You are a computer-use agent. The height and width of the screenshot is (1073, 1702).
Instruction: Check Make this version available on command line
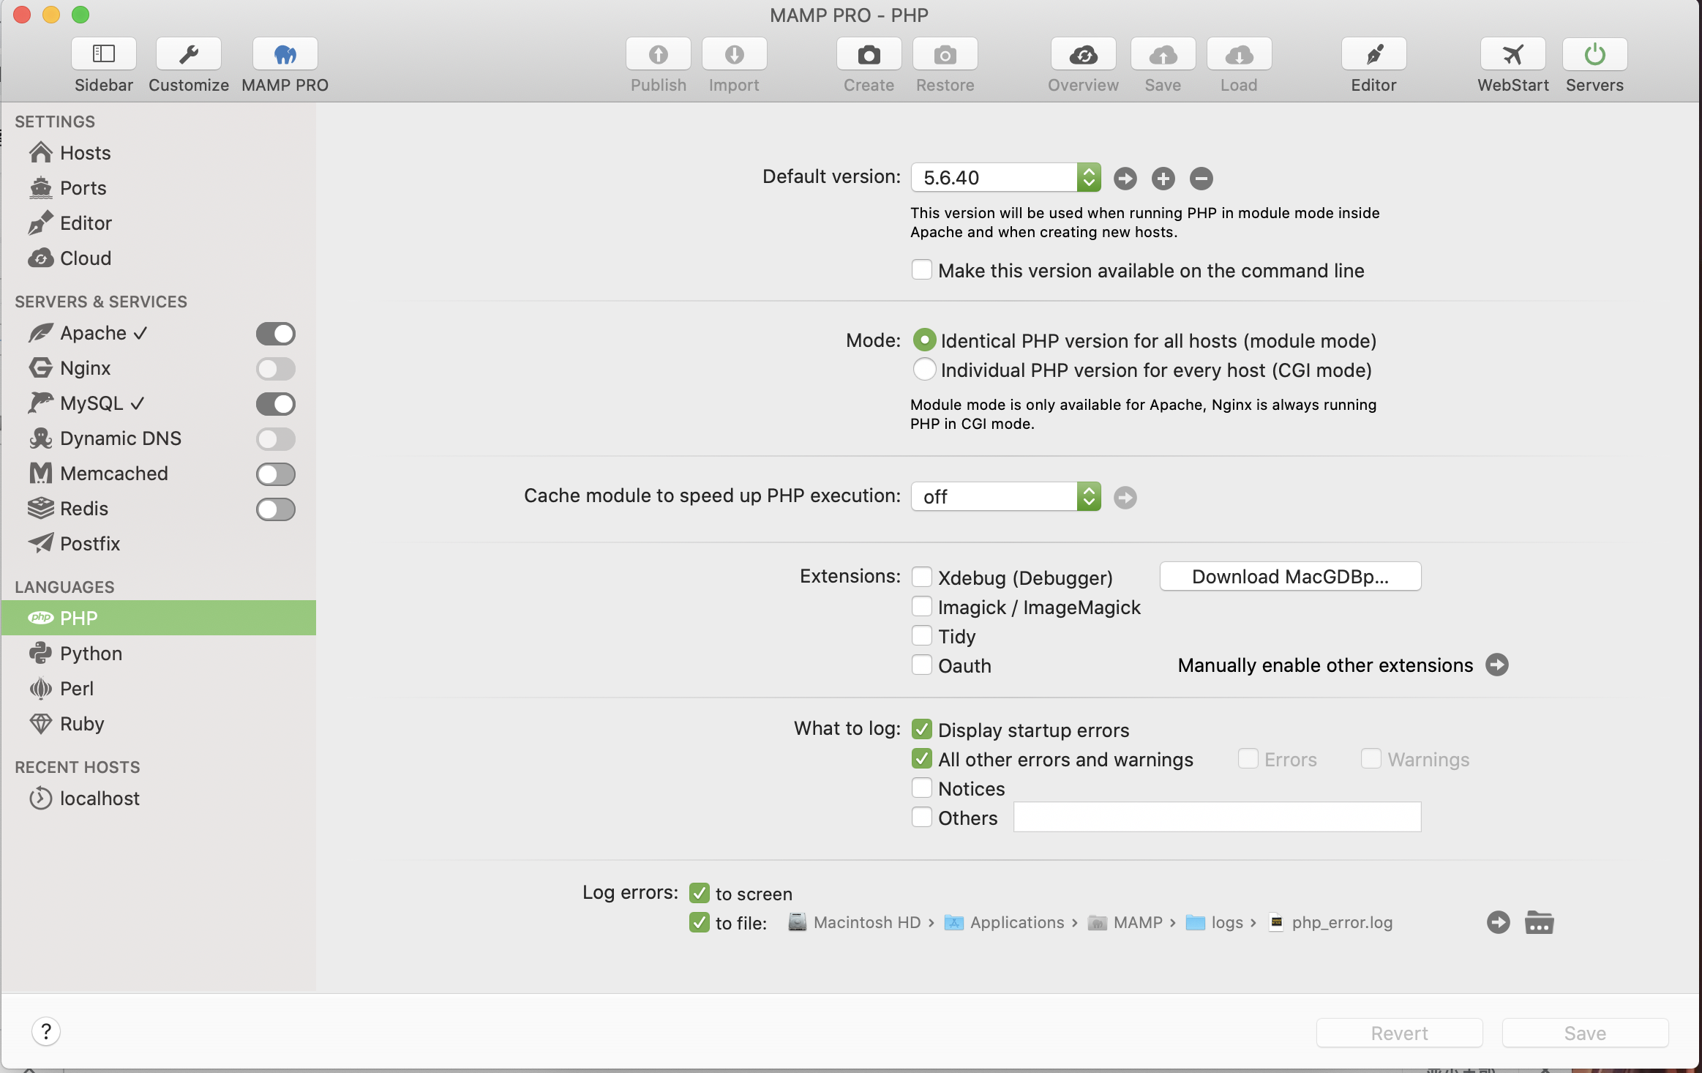coord(922,270)
